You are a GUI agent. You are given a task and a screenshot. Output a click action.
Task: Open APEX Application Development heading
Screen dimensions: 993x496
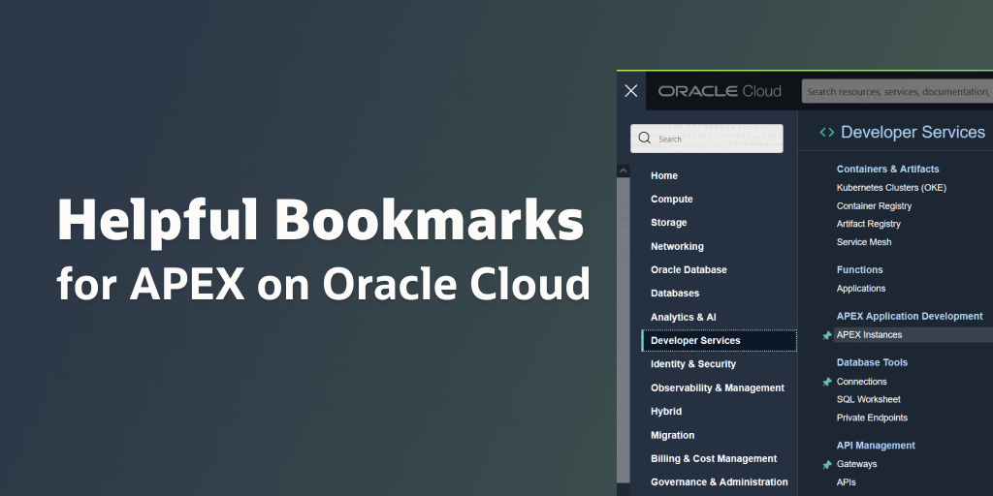click(910, 316)
